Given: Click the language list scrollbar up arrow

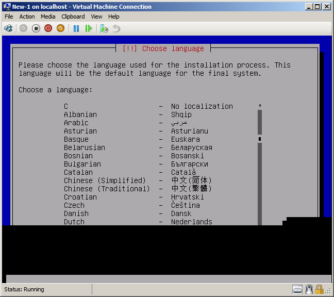Looking at the screenshot, I should point(260,106).
